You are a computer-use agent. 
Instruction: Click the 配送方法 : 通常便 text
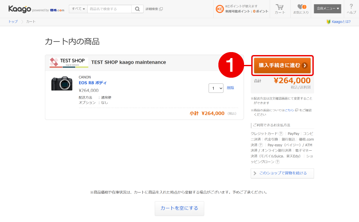[95, 98]
